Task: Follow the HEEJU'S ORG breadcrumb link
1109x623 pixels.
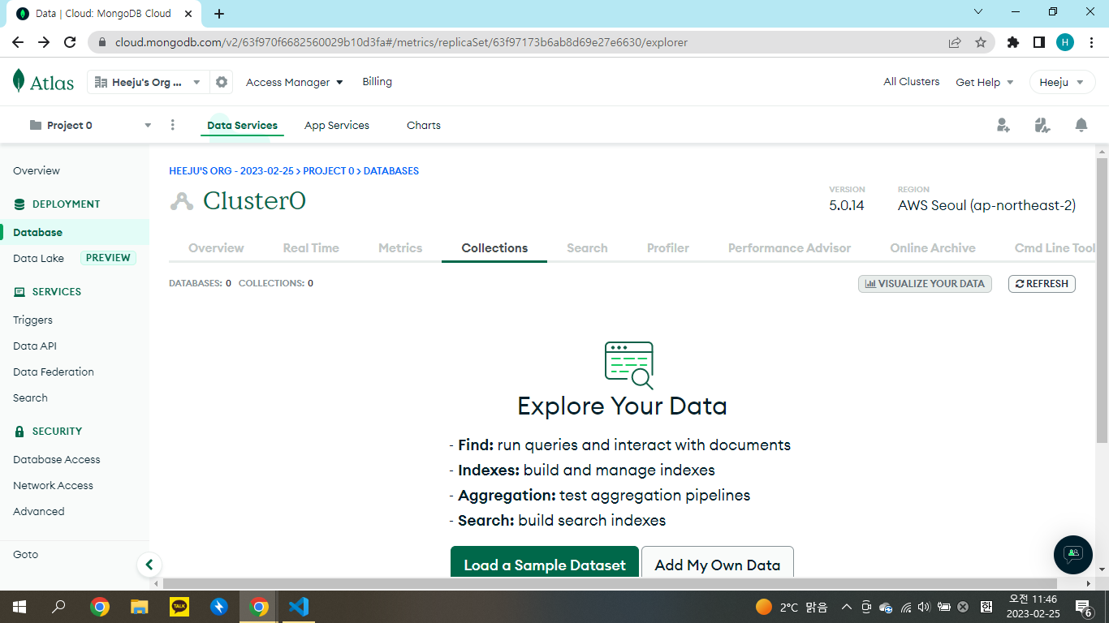Action: pyautogui.click(x=231, y=171)
